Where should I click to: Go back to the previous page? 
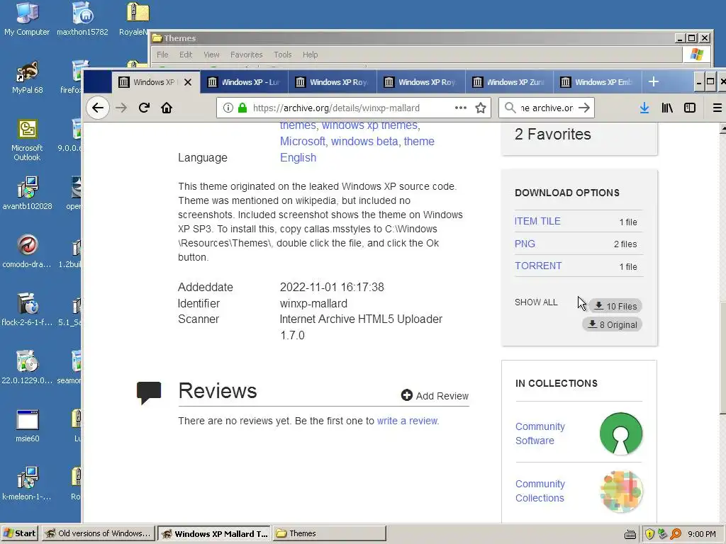click(x=98, y=108)
